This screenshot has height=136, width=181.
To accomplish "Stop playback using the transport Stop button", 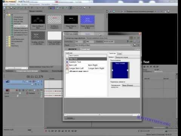I will (x=63, y=131).
